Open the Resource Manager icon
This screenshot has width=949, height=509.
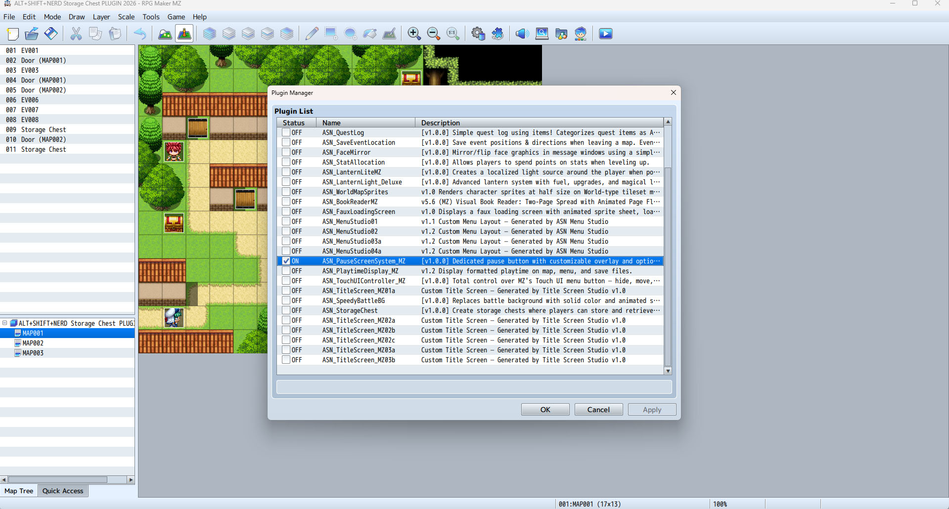[x=561, y=34]
